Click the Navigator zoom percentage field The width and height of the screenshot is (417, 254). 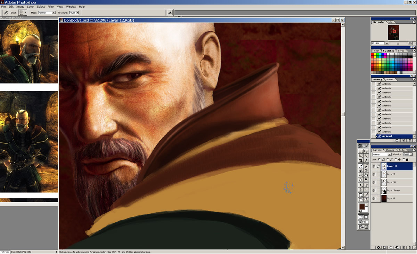tap(377, 43)
